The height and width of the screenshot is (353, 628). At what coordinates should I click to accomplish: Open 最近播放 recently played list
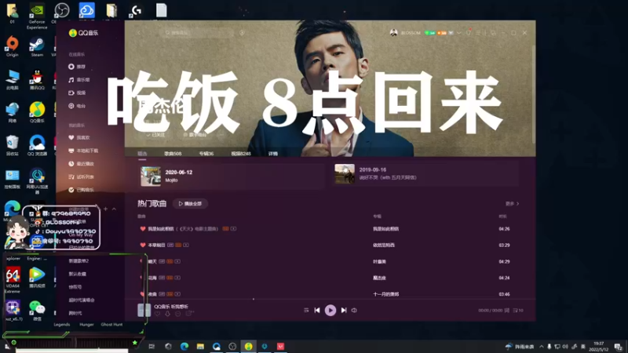[82, 164]
